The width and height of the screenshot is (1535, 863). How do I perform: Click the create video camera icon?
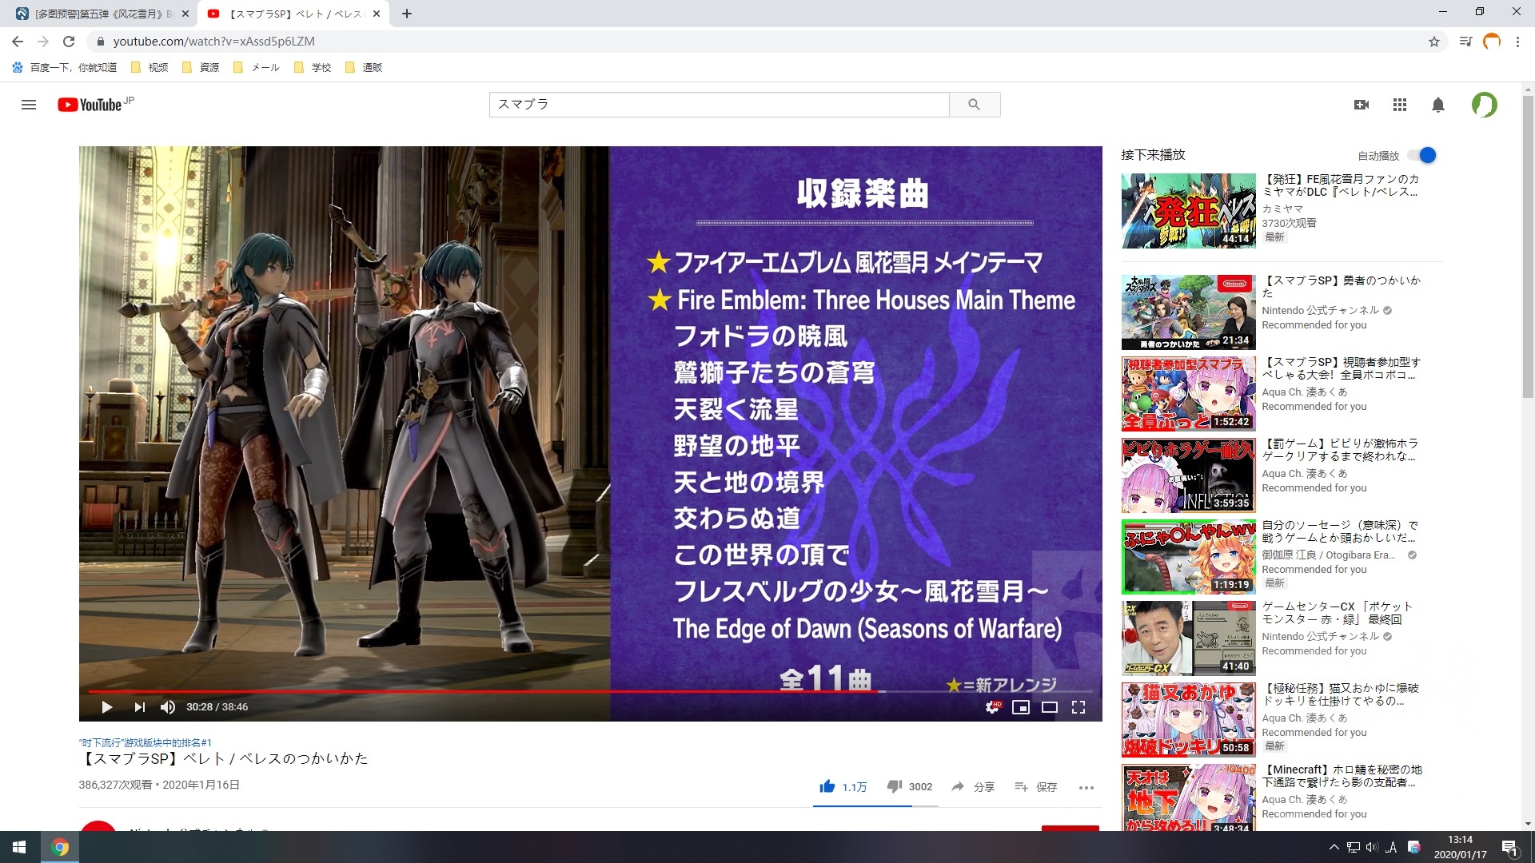[1362, 105]
